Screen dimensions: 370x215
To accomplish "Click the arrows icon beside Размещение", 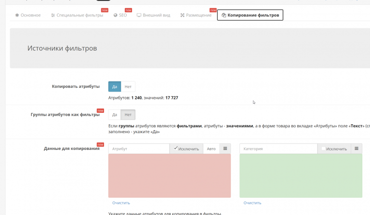I will point(183,15).
